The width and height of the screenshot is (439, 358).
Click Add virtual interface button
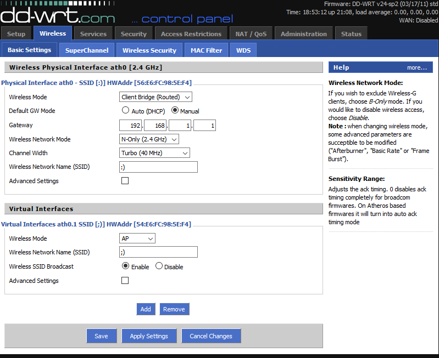click(x=146, y=309)
